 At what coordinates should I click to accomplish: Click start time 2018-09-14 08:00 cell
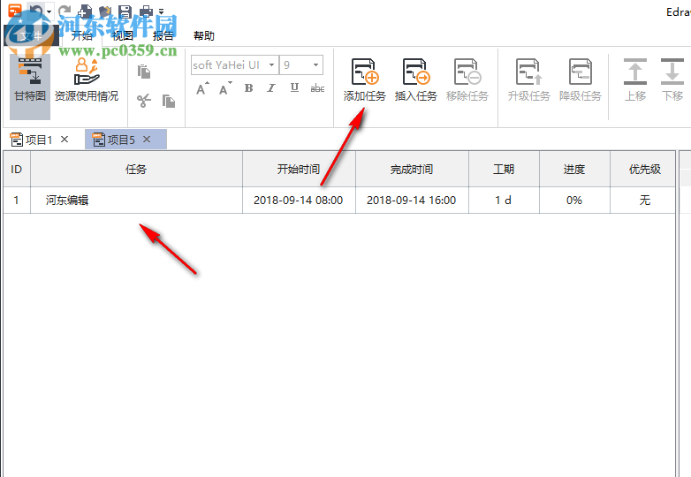point(299,201)
